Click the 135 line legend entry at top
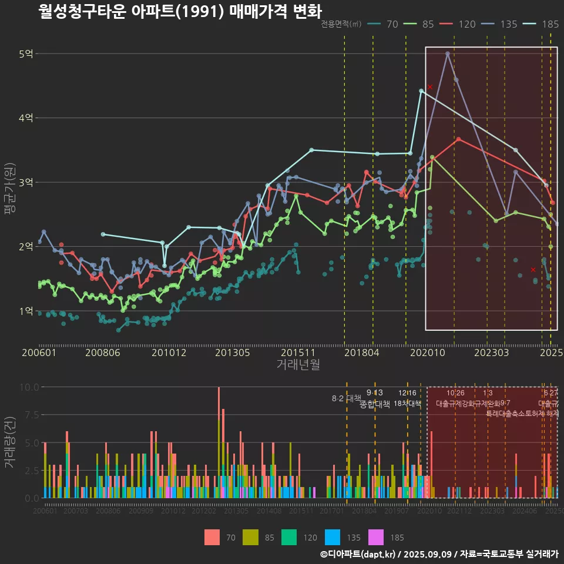The width and height of the screenshot is (564, 564). tap(499, 24)
